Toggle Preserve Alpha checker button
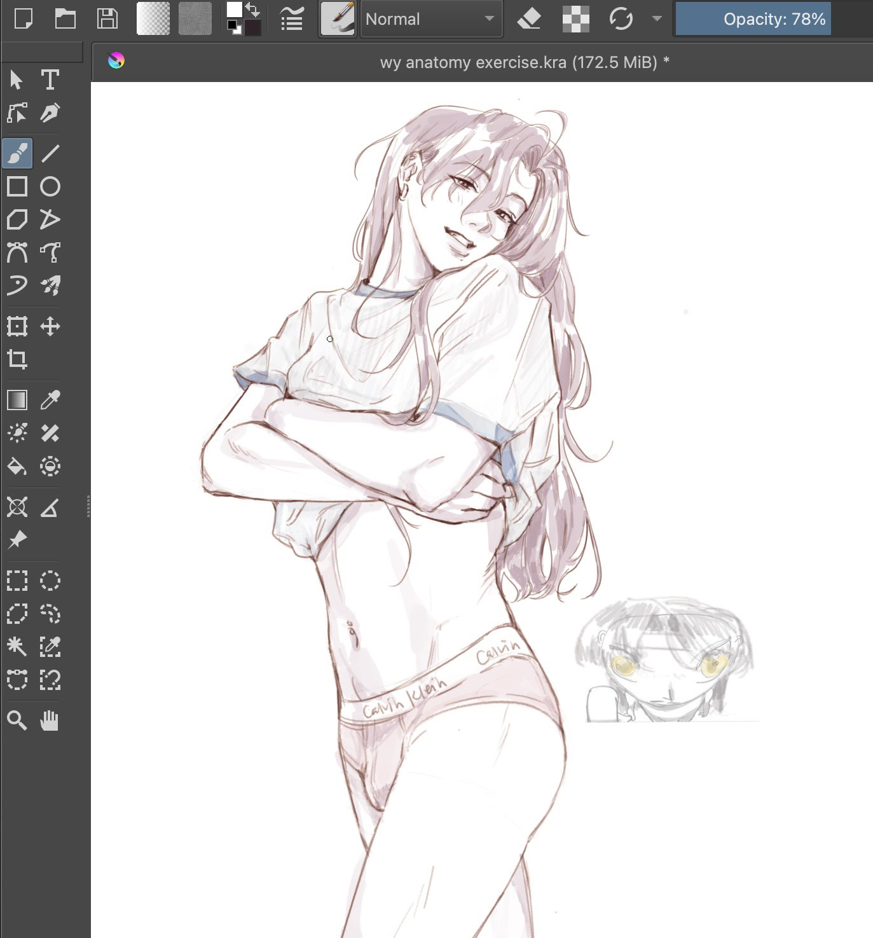Screen dimensions: 873x938 (x=575, y=19)
